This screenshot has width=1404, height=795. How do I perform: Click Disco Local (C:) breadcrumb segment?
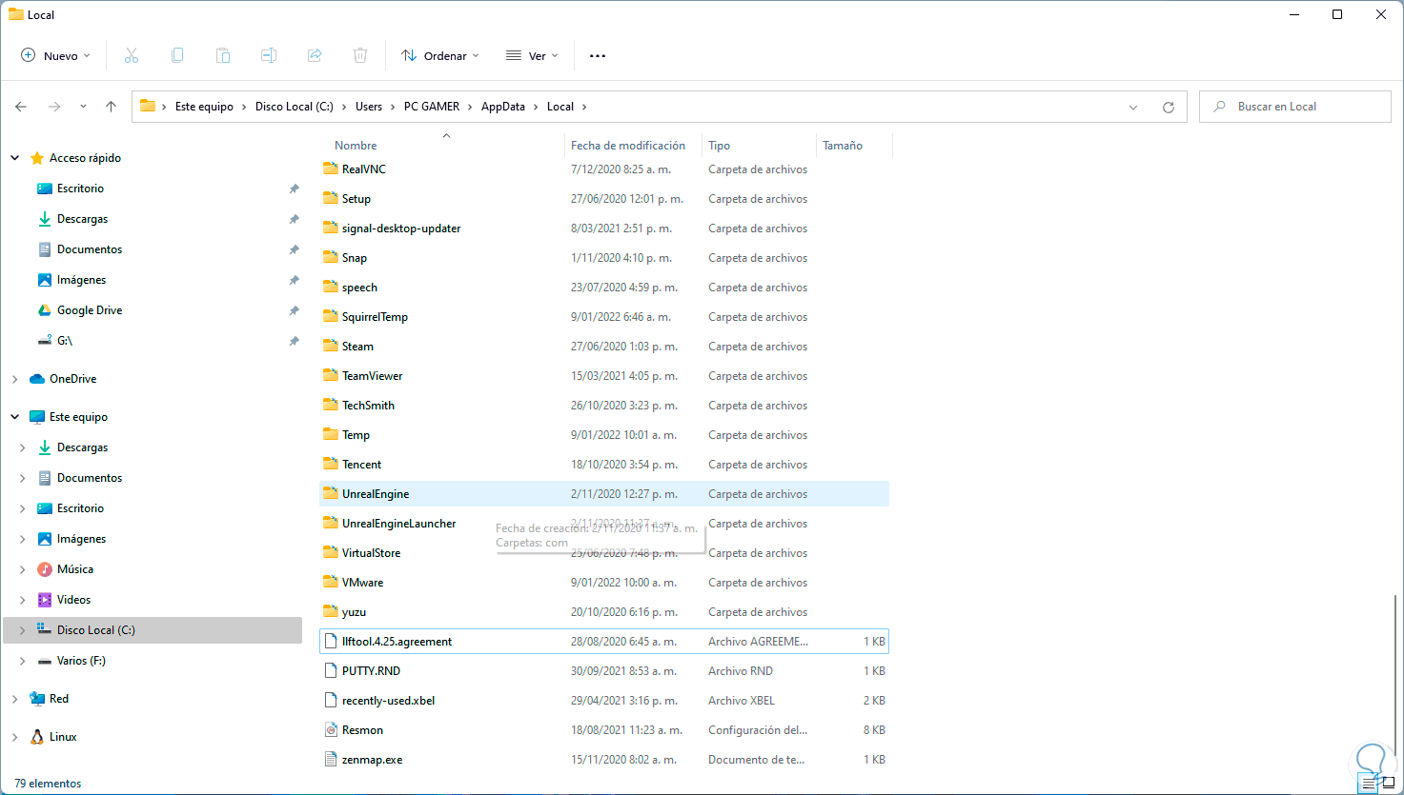(295, 107)
